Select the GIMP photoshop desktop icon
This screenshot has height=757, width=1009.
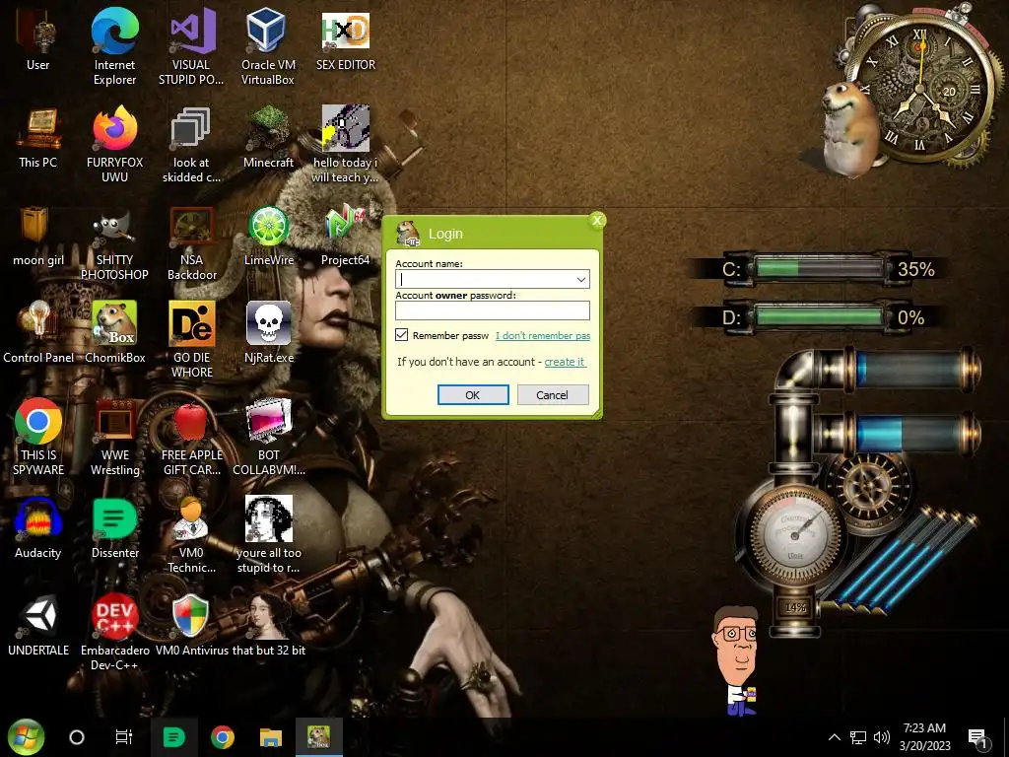114,242
